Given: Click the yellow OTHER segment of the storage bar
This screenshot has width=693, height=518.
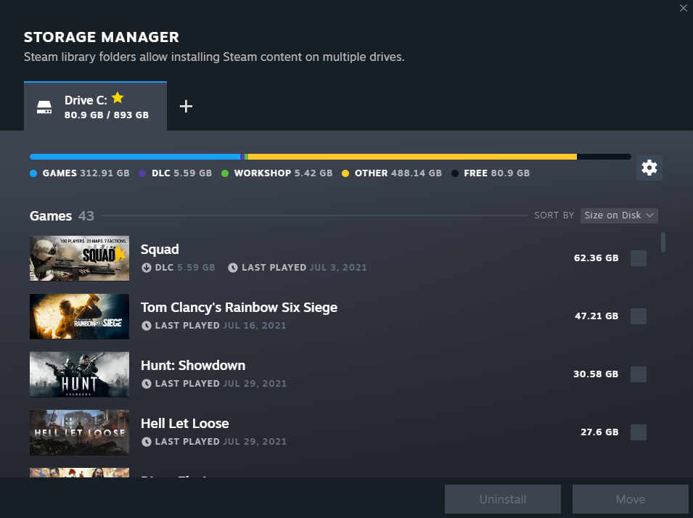Looking at the screenshot, I should pos(414,156).
